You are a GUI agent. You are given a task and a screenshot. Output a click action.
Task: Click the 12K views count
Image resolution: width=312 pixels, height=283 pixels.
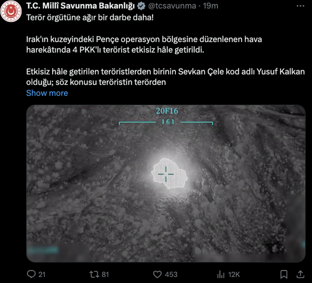pos(234,274)
